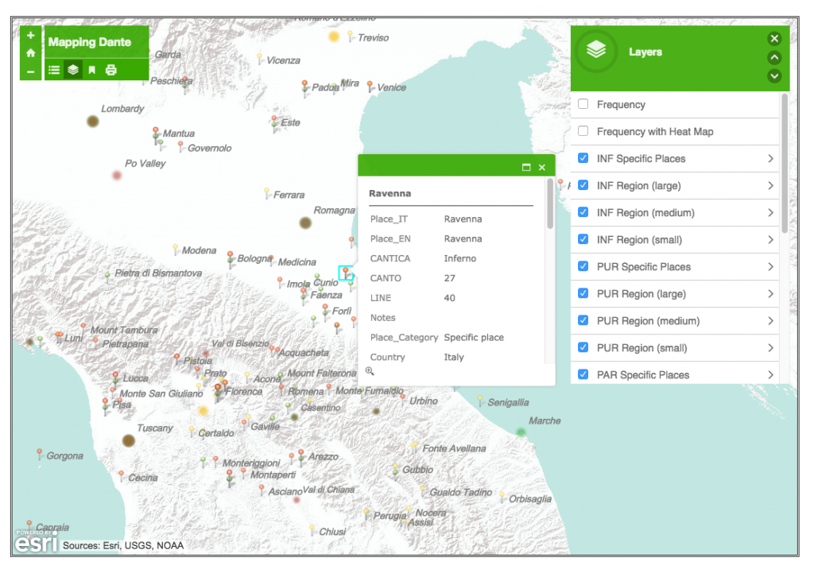
Task: Select the Tuscany region marker
Action: (129, 441)
